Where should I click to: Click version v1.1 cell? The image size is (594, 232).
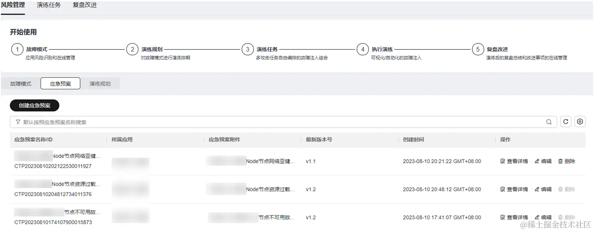pos(311,161)
